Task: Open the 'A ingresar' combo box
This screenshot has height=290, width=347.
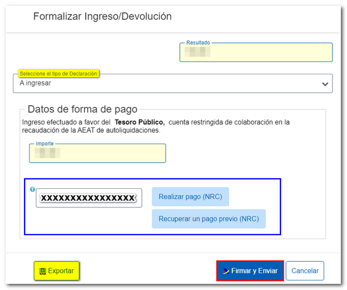Action: tap(168, 83)
